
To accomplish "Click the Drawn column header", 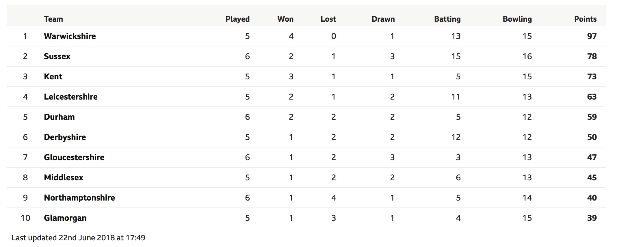I will [383, 19].
